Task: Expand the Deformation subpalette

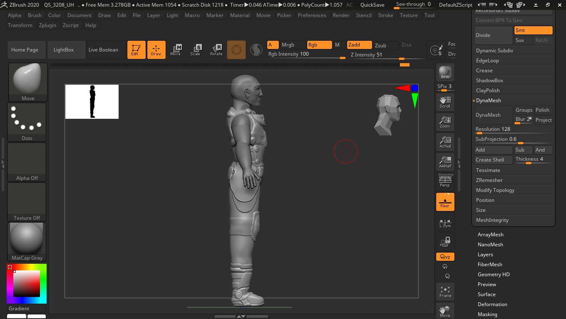Action: point(492,304)
